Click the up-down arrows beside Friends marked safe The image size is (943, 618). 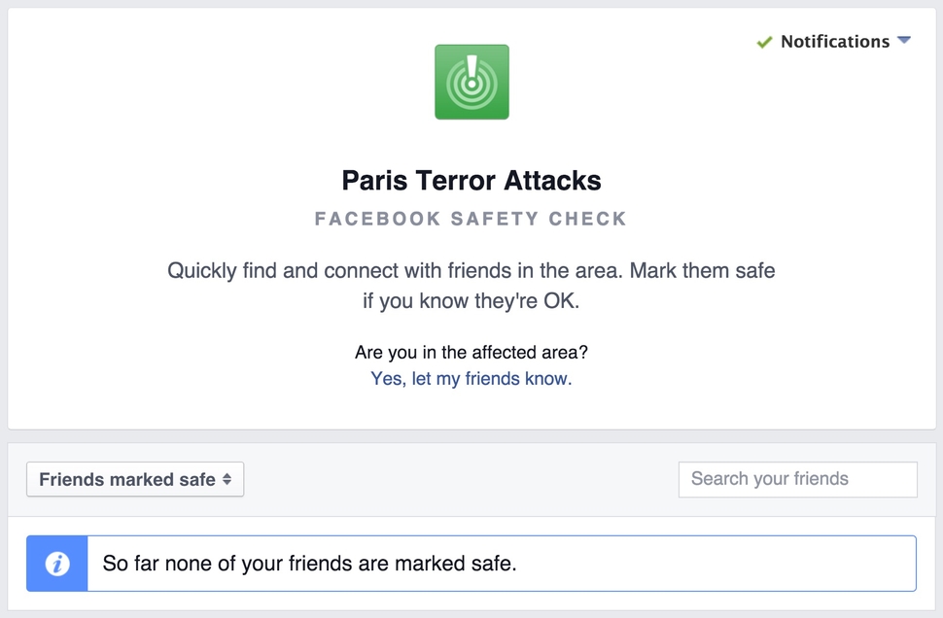pos(227,479)
